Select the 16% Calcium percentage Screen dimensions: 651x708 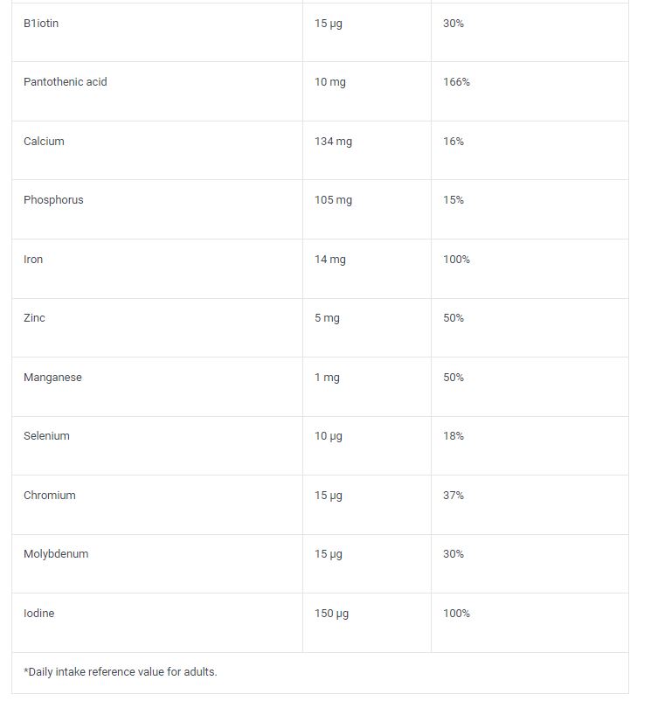pyautogui.click(x=454, y=142)
